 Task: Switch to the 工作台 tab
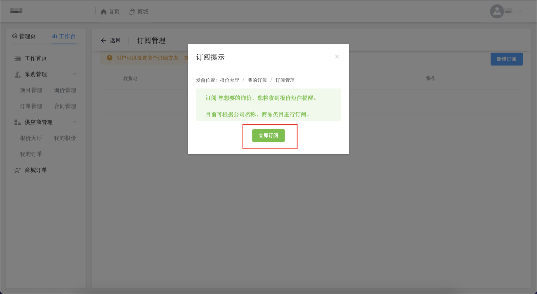pos(64,36)
